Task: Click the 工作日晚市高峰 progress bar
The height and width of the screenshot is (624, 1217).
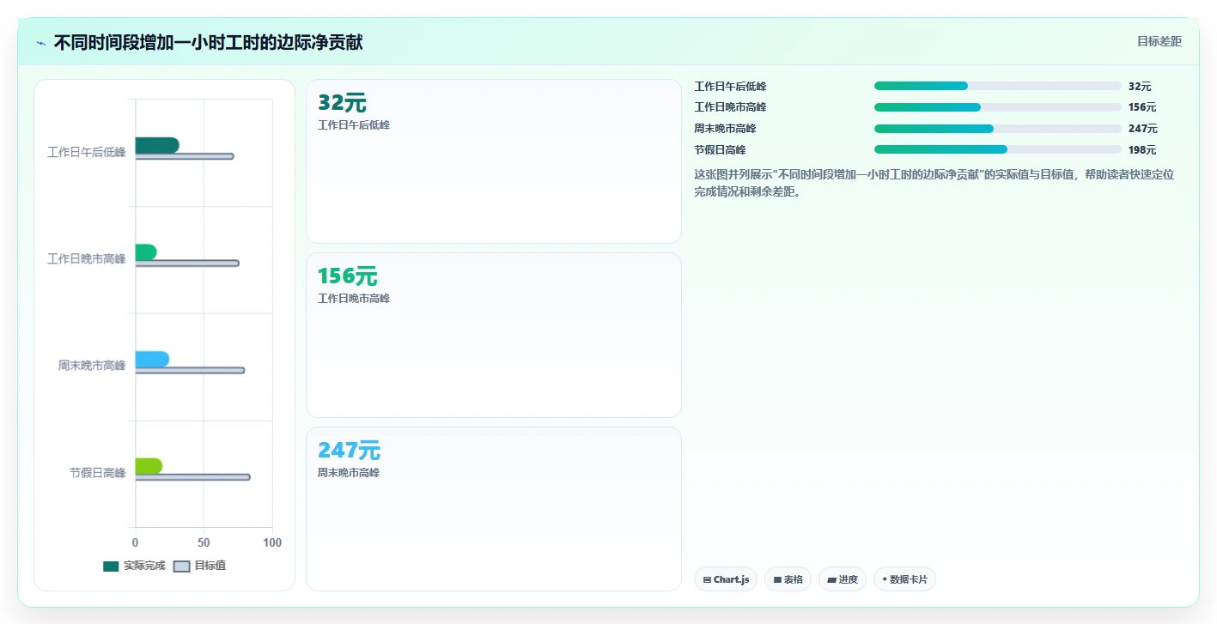Action: [998, 107]
